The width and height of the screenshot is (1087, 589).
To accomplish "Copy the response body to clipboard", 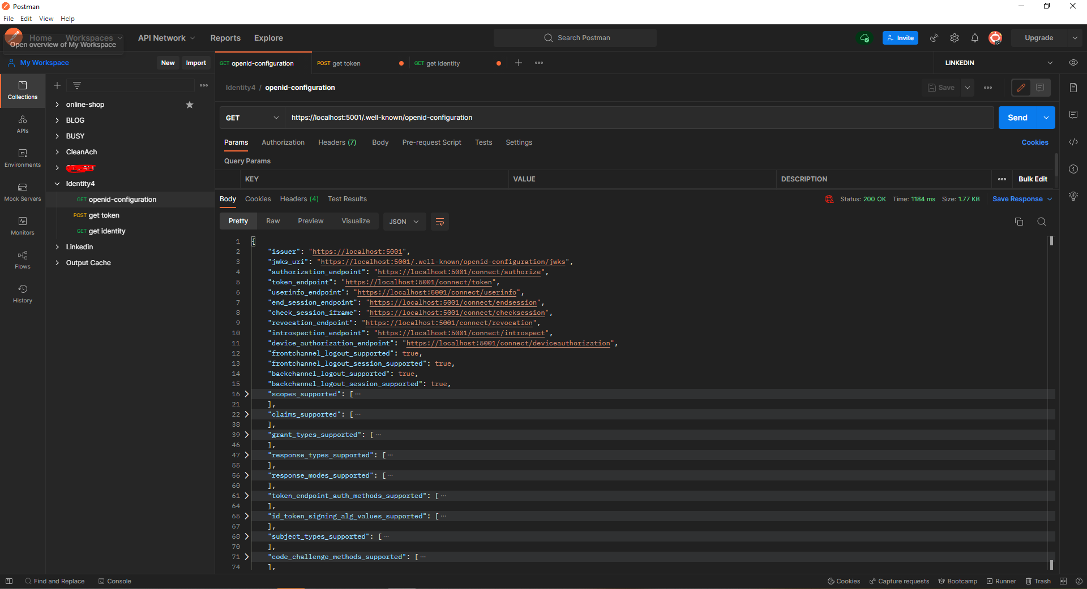I will tap(1019, 222).
